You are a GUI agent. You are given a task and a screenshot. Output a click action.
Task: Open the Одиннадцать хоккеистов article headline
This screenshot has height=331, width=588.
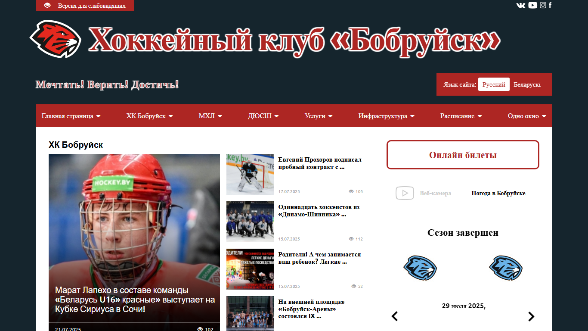[319, 211]
